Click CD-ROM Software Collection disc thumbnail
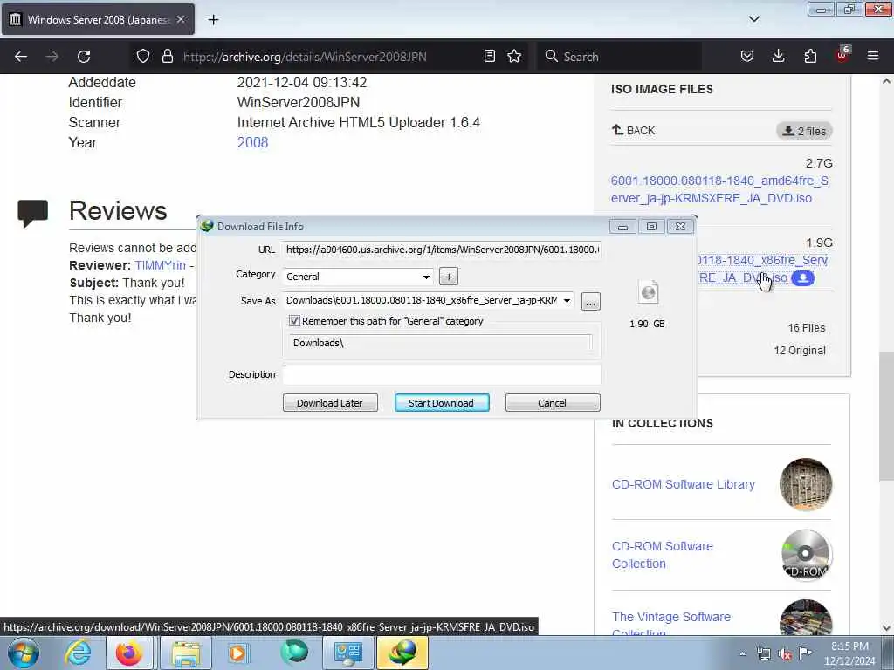 (806, 555)
